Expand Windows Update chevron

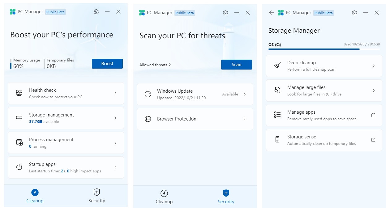[245, 94]
